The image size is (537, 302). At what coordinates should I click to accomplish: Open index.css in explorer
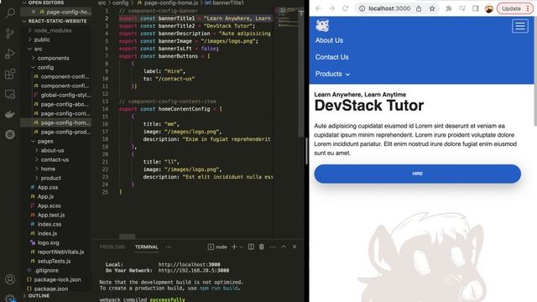50,224
